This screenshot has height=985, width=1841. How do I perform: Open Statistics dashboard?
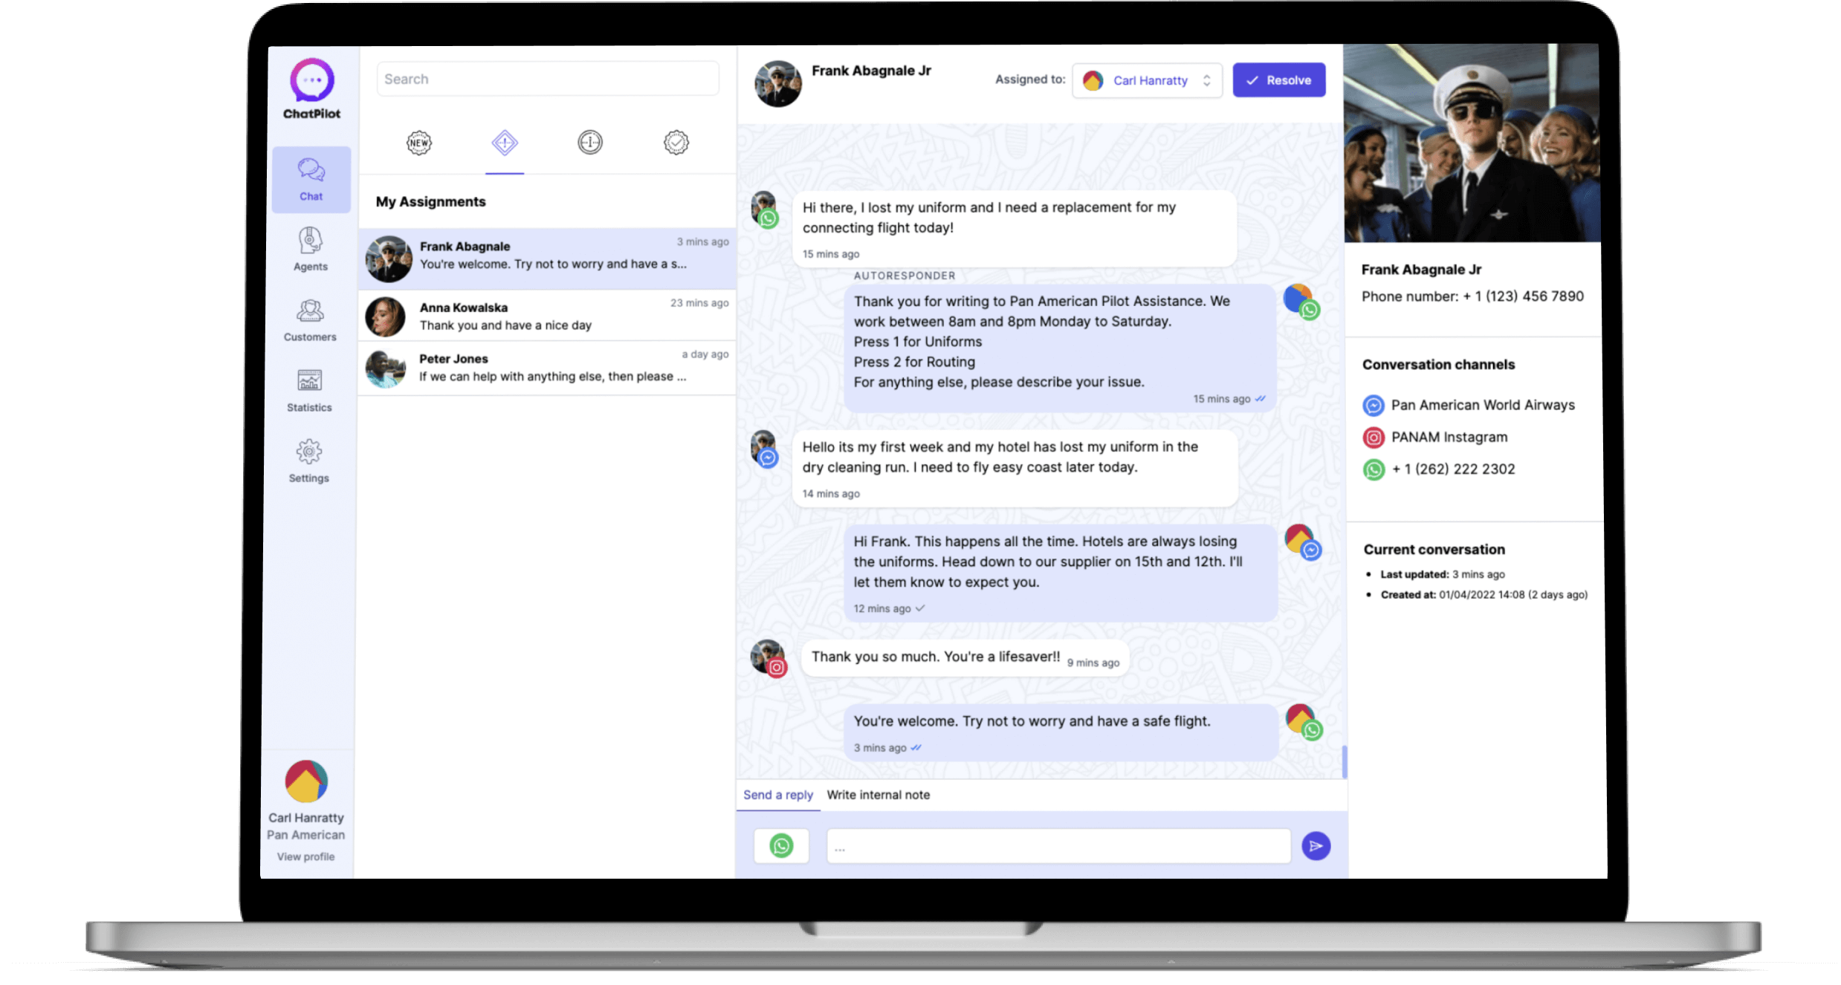tap(309, 387)
